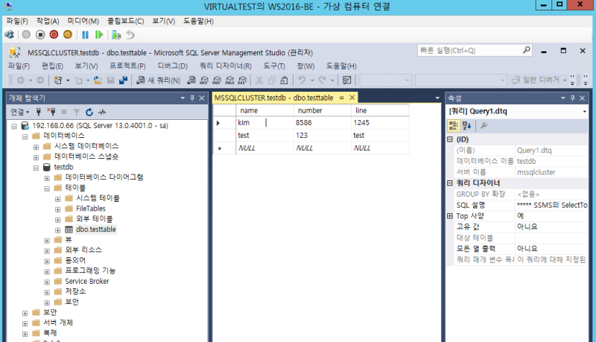This screenshot has width=596, height=342.
Task: Click the 'kim' name cell
Action: click(264, 123)
